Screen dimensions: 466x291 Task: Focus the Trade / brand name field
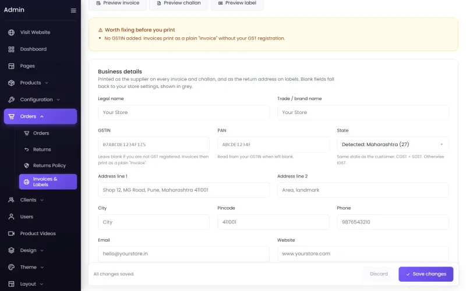[363, 112]
